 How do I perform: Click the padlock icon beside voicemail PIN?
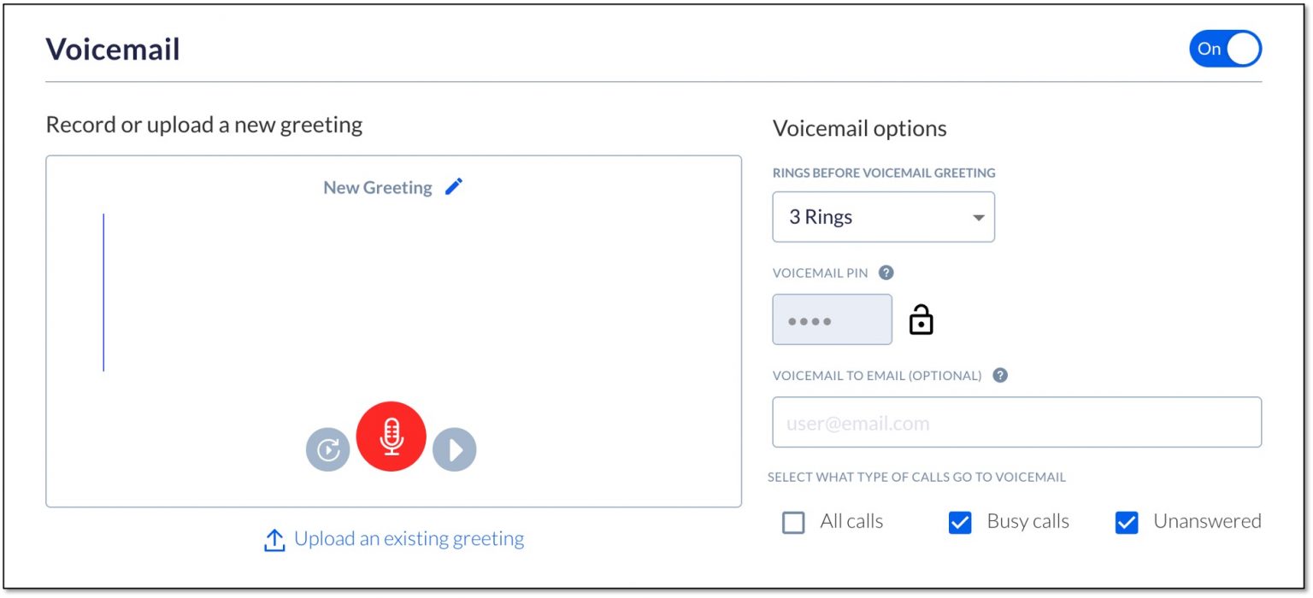[x=921, y=318]
